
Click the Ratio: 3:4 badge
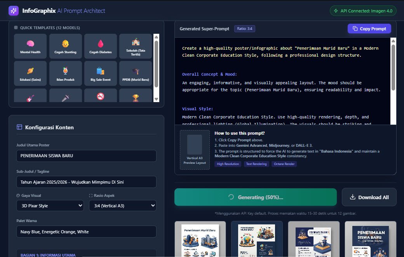point(244,29)
